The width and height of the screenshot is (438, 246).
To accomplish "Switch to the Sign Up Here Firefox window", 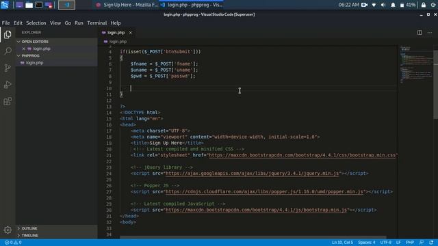I will coord(127,5).
